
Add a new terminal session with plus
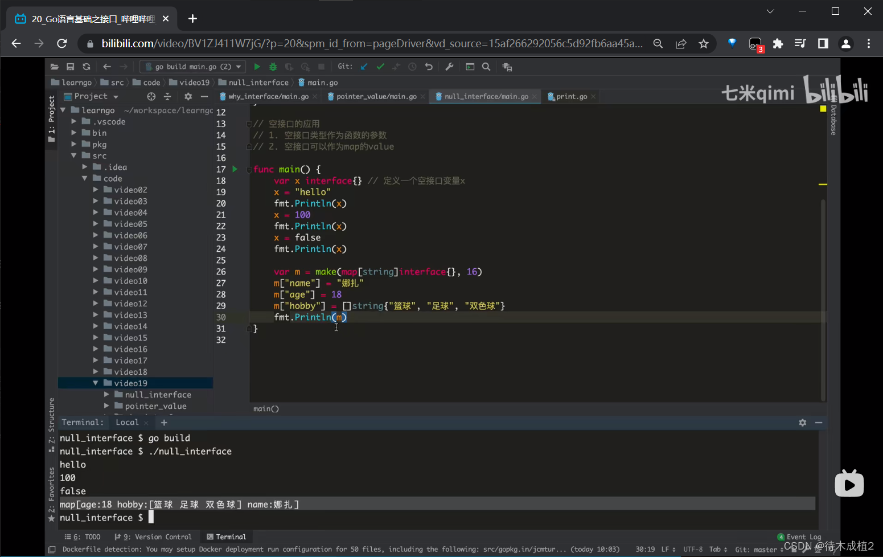tap(164, 423)
